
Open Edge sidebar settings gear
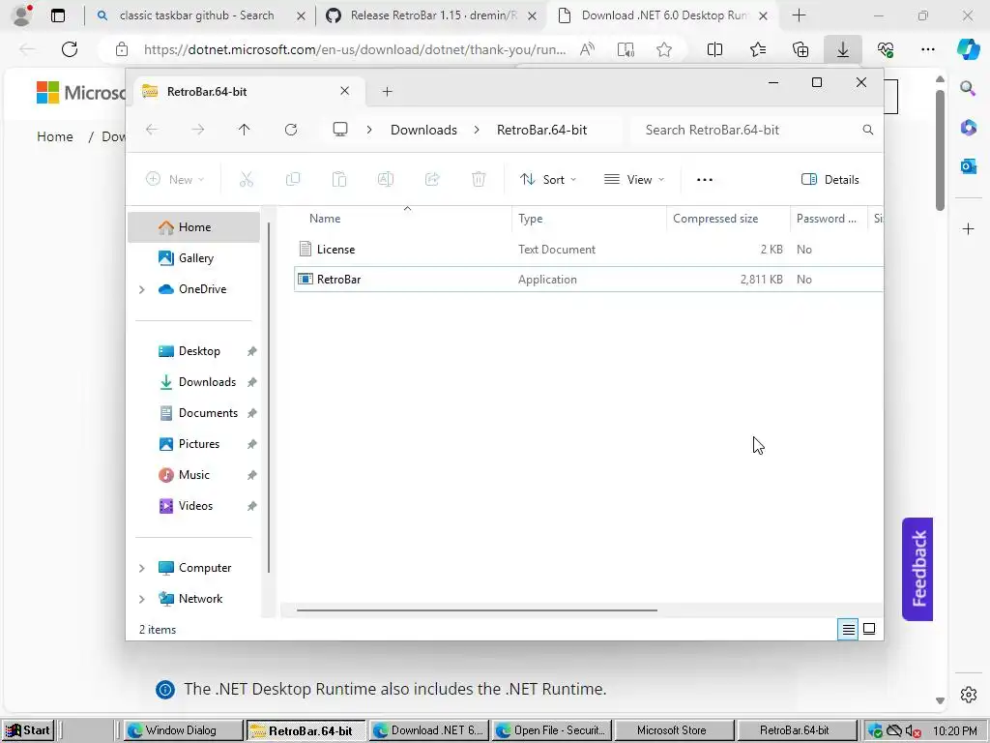969,695
